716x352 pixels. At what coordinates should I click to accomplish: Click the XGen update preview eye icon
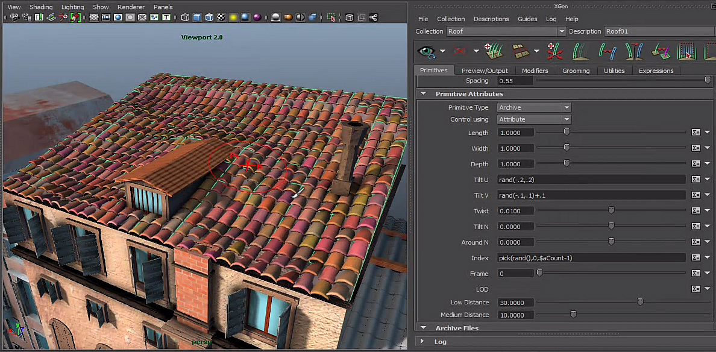[x=427, y=51]
